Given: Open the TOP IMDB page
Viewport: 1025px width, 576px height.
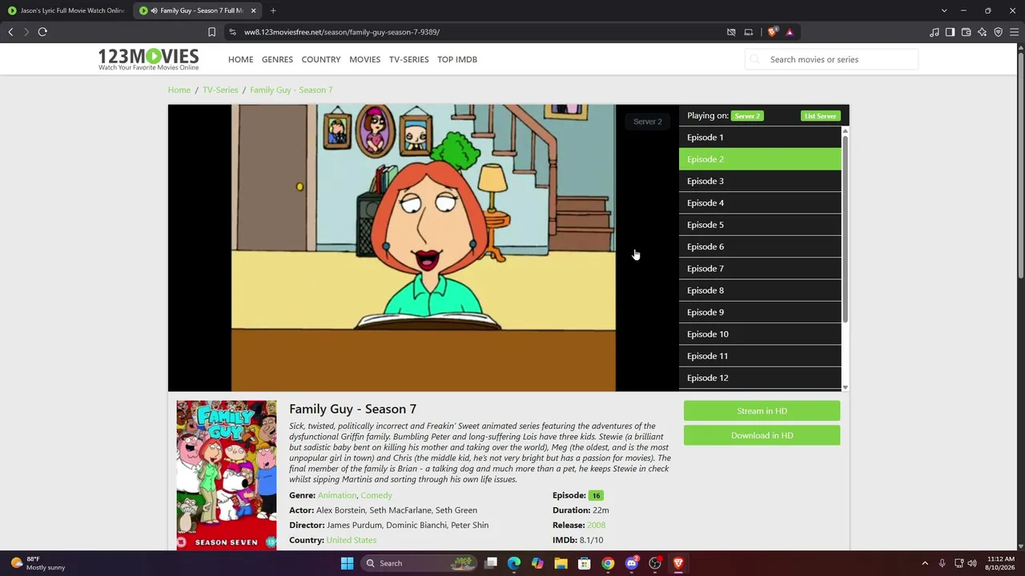Looking at the screenshot, I should click(x=457, y=59).
